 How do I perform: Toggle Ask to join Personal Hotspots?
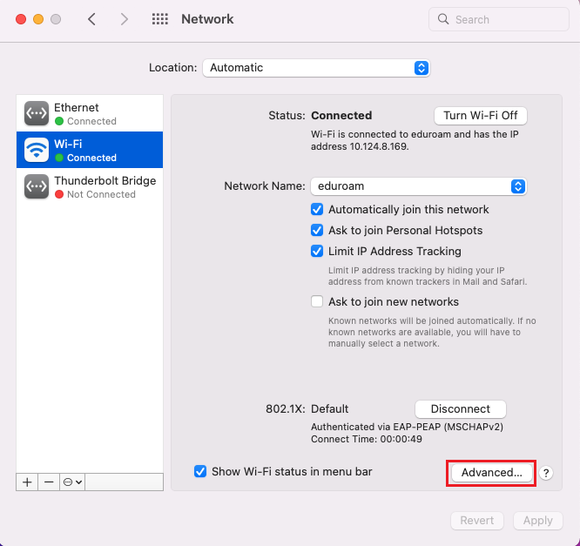317,230
